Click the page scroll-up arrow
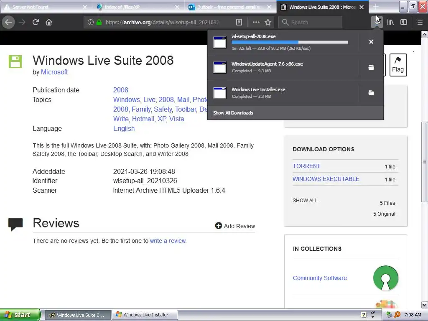This screenshot has height=321, width=428. pos(424,34)
